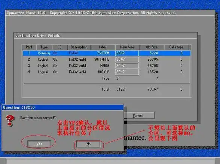Click the Total new size 8192
This screenshot has height=164, width=220.
pos(120,89)
